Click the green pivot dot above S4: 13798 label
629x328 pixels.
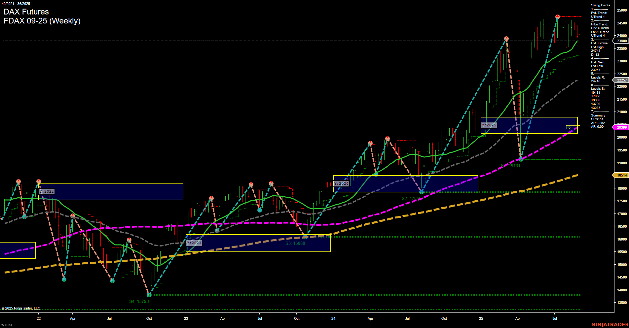(x=149, y=295)
